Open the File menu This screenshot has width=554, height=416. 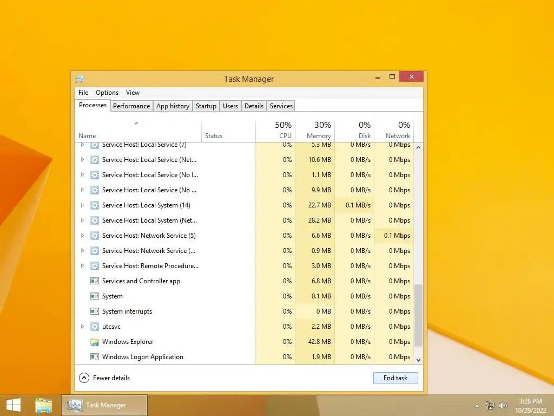(x=83, y=93)
